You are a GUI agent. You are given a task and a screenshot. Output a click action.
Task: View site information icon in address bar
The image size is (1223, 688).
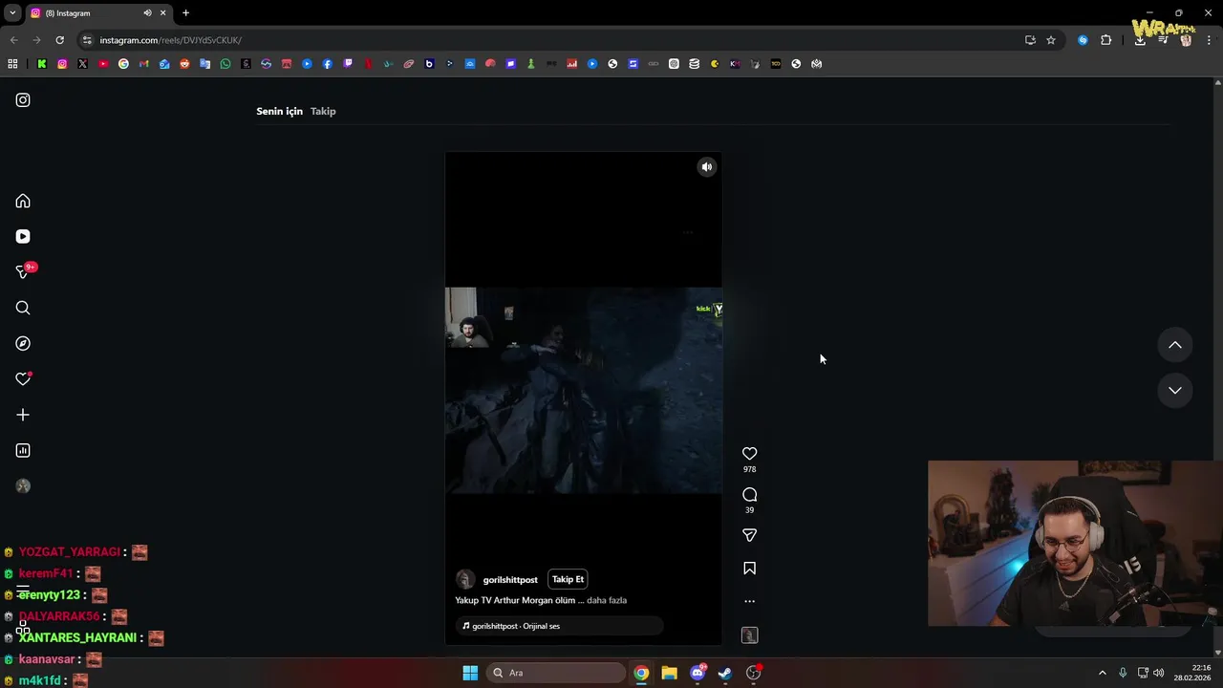[87, 40]
